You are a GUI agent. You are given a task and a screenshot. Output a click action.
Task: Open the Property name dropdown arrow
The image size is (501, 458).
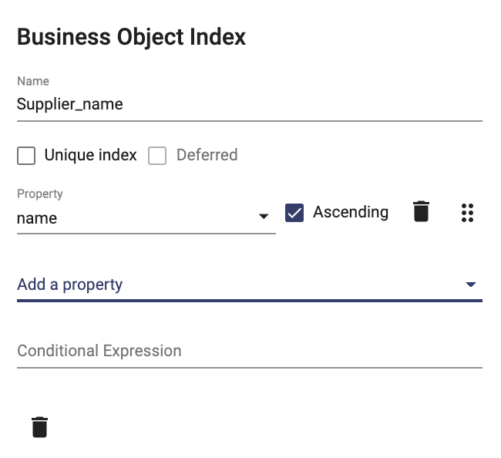tap(264, 217)
